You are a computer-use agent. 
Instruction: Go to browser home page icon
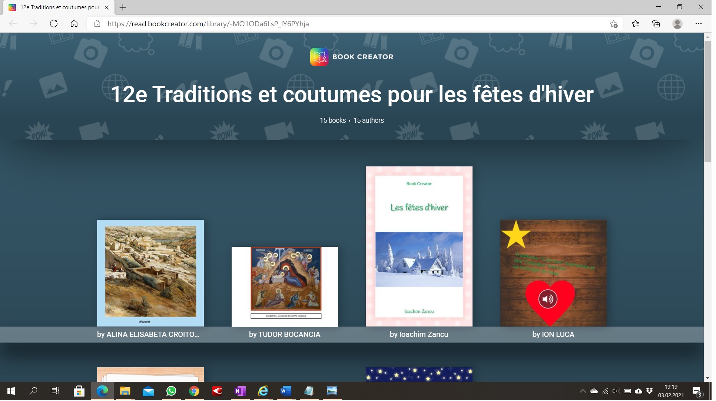74,24
